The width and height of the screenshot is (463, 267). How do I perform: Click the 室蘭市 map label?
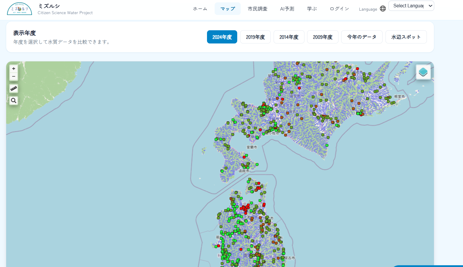click(x=252, y=147)
